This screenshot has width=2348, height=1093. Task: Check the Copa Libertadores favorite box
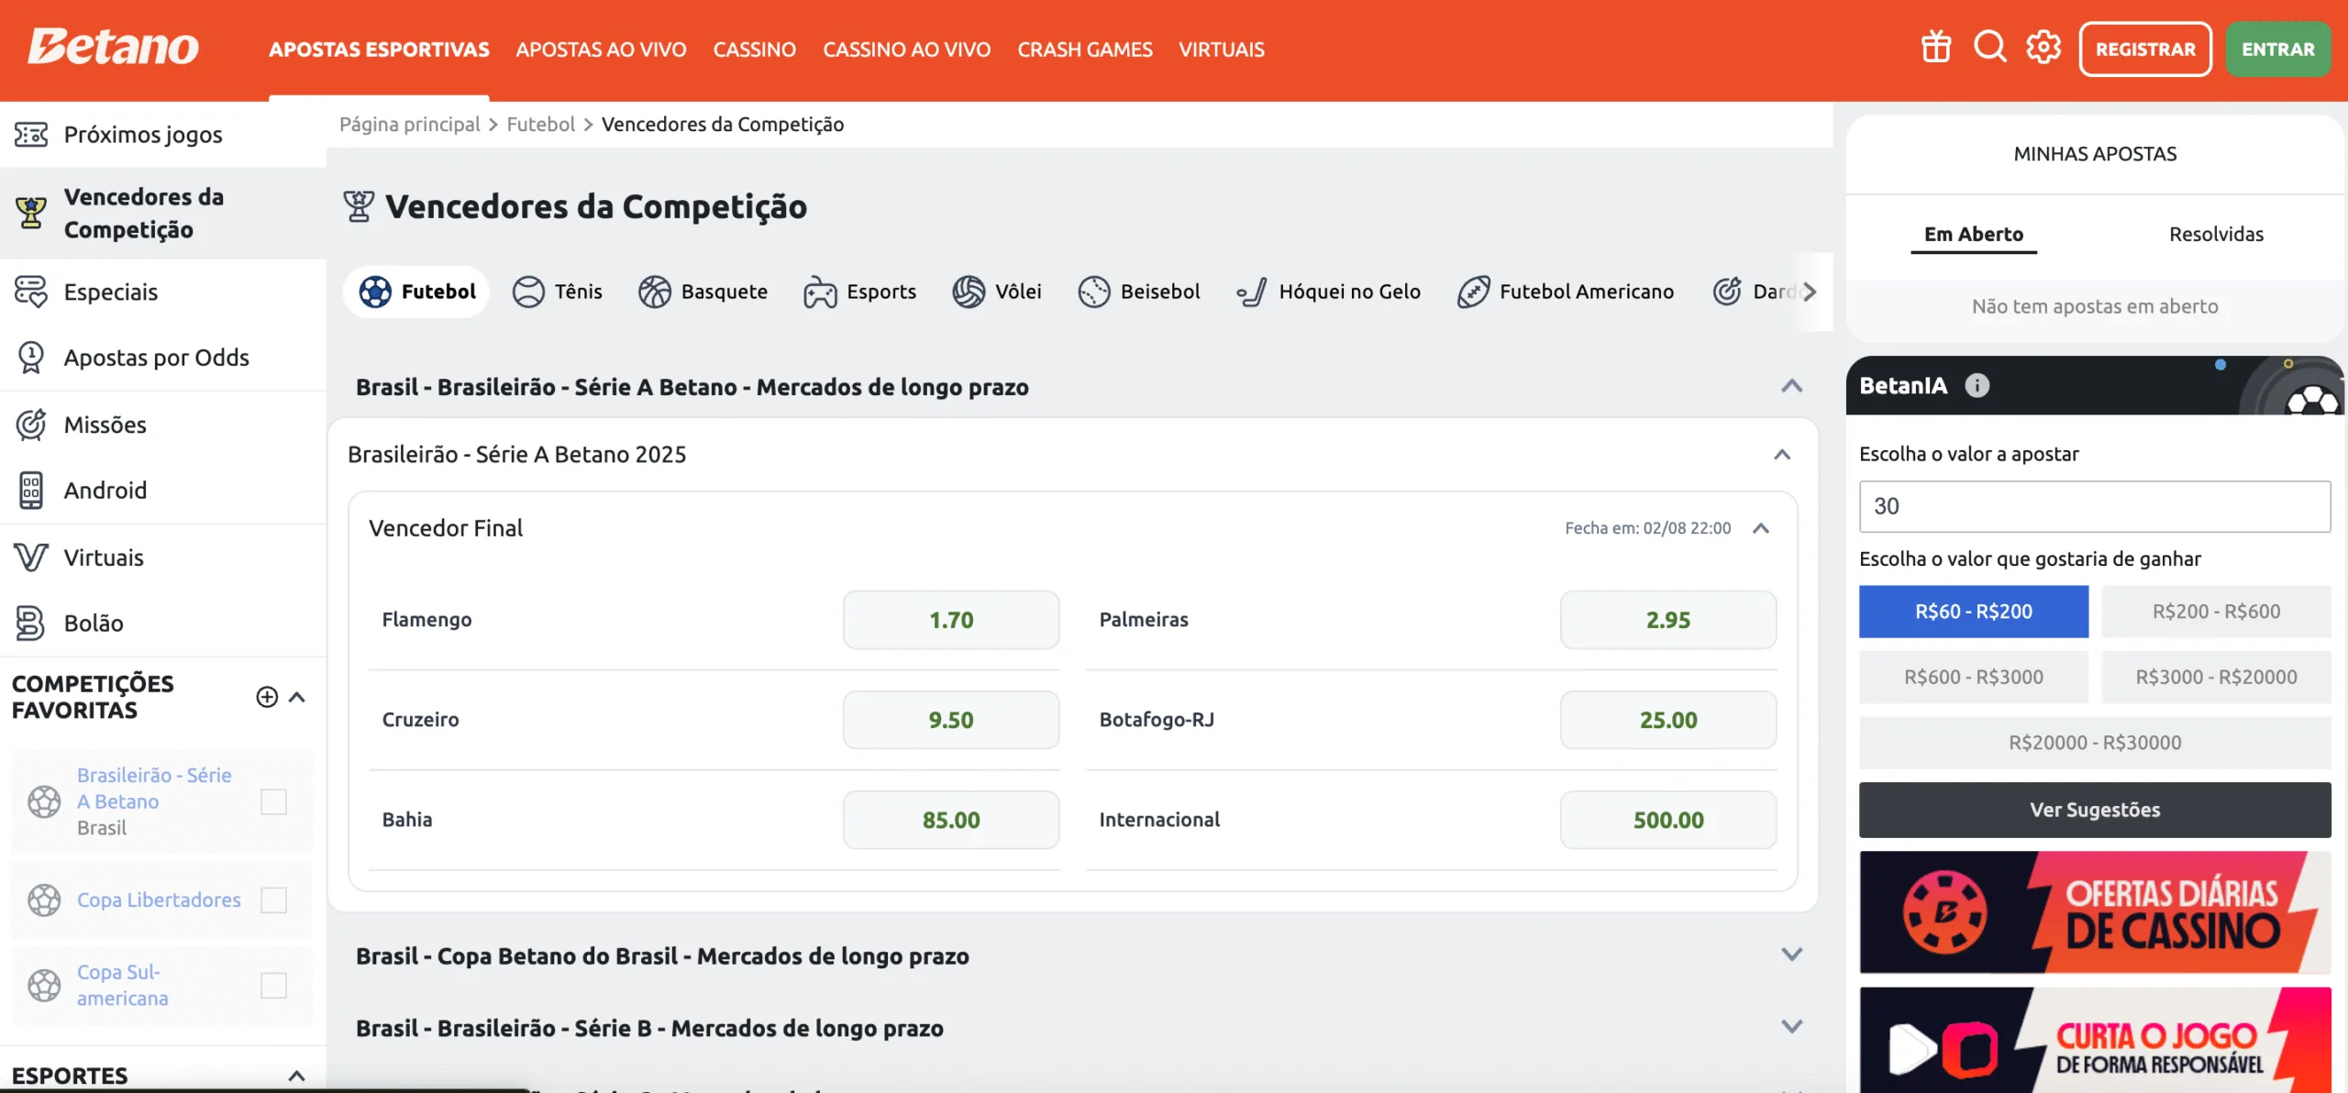[x=273, y=900]
